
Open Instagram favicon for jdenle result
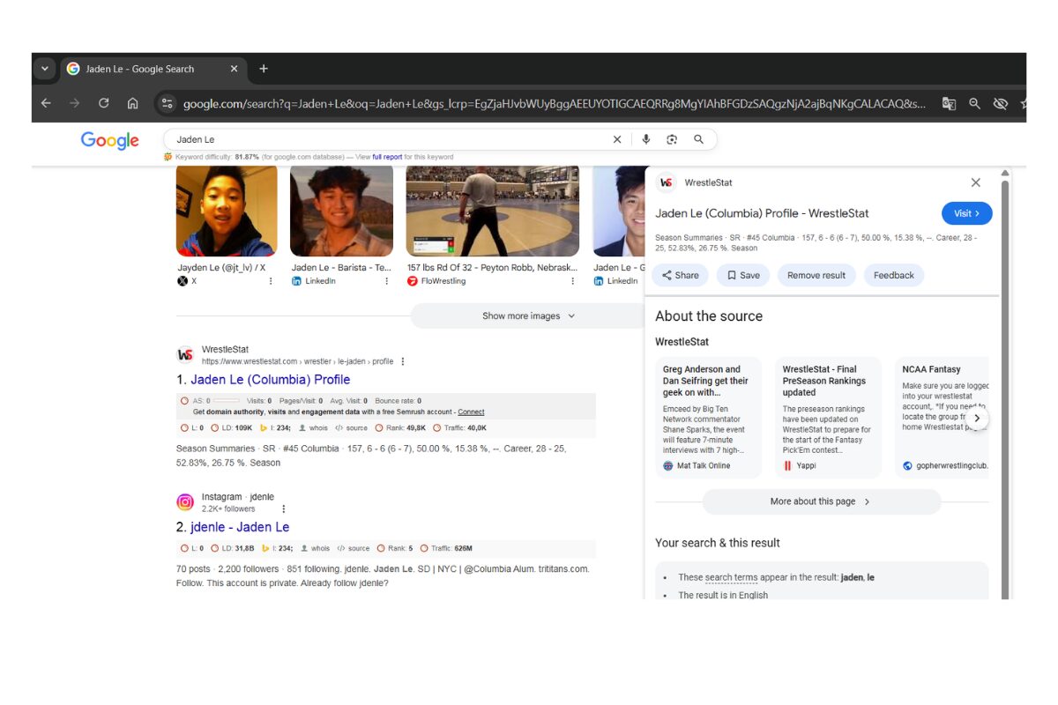point(185,502)
